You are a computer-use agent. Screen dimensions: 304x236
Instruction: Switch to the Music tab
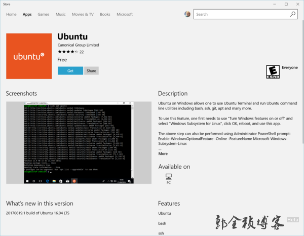60,14
